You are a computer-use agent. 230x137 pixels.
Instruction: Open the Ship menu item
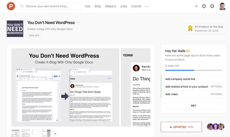click(98, 6)
